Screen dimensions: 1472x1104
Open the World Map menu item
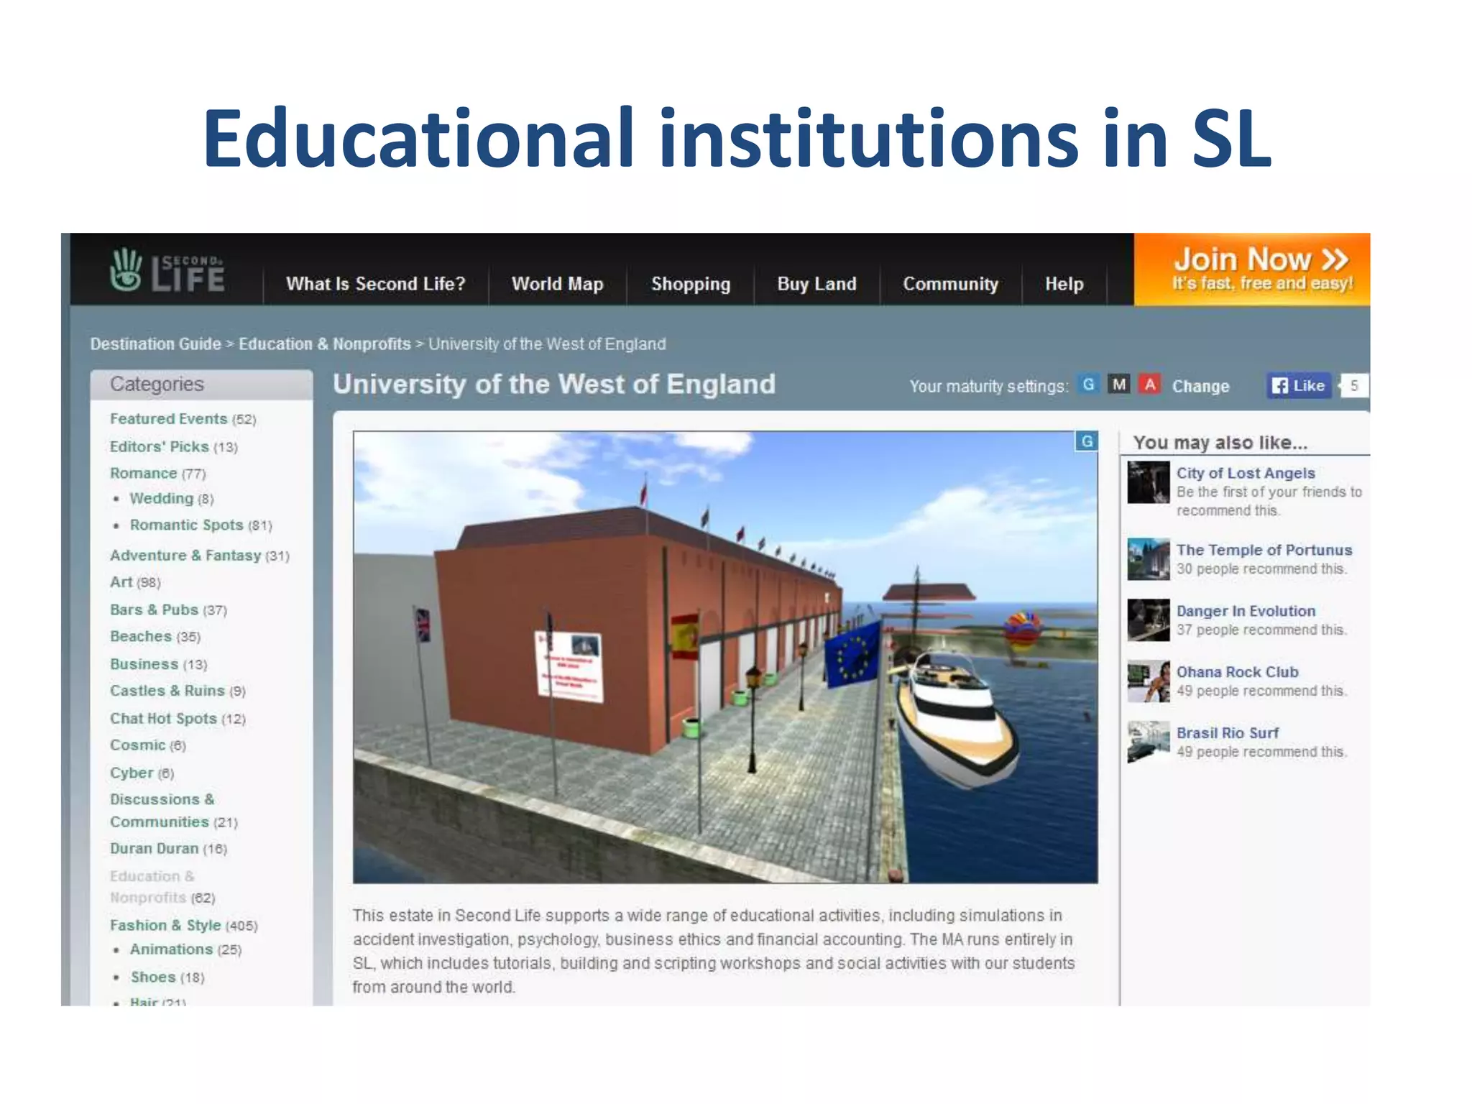coord(557,284)
